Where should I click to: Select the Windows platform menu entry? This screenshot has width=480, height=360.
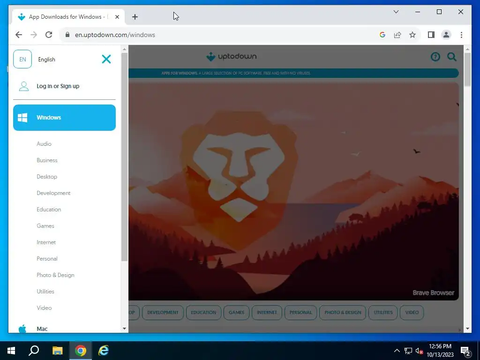tap(64, 118)
